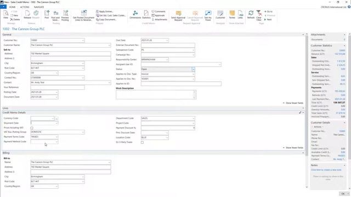Open Comments from the ribbon

coord(158,11)
